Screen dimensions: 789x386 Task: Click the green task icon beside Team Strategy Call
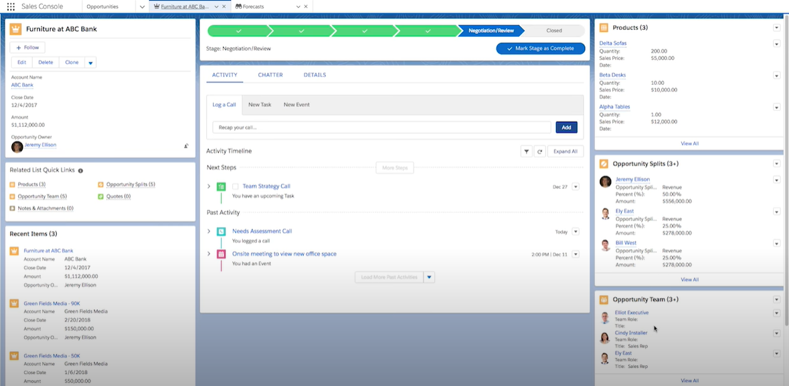223,187
